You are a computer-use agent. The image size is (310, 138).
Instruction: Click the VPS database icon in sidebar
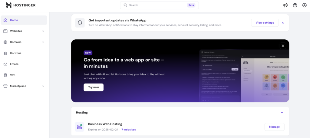[x=5, y=75]
